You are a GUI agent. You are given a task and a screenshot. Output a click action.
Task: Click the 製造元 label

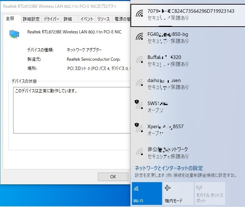(x=34, y=59)
